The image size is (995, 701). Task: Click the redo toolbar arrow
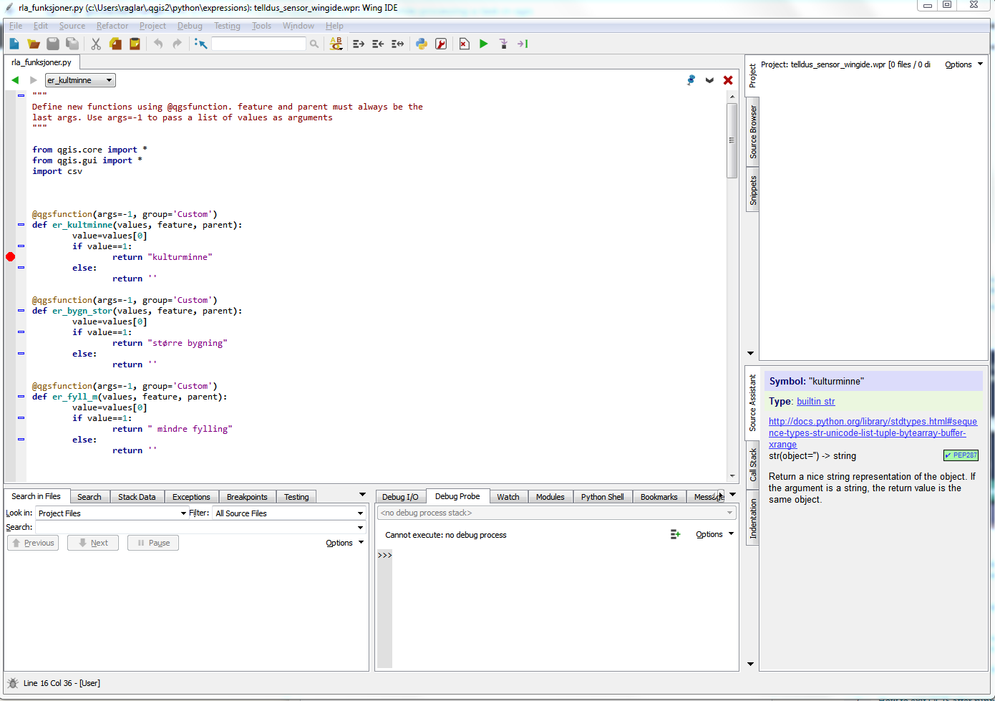point(178,44)
